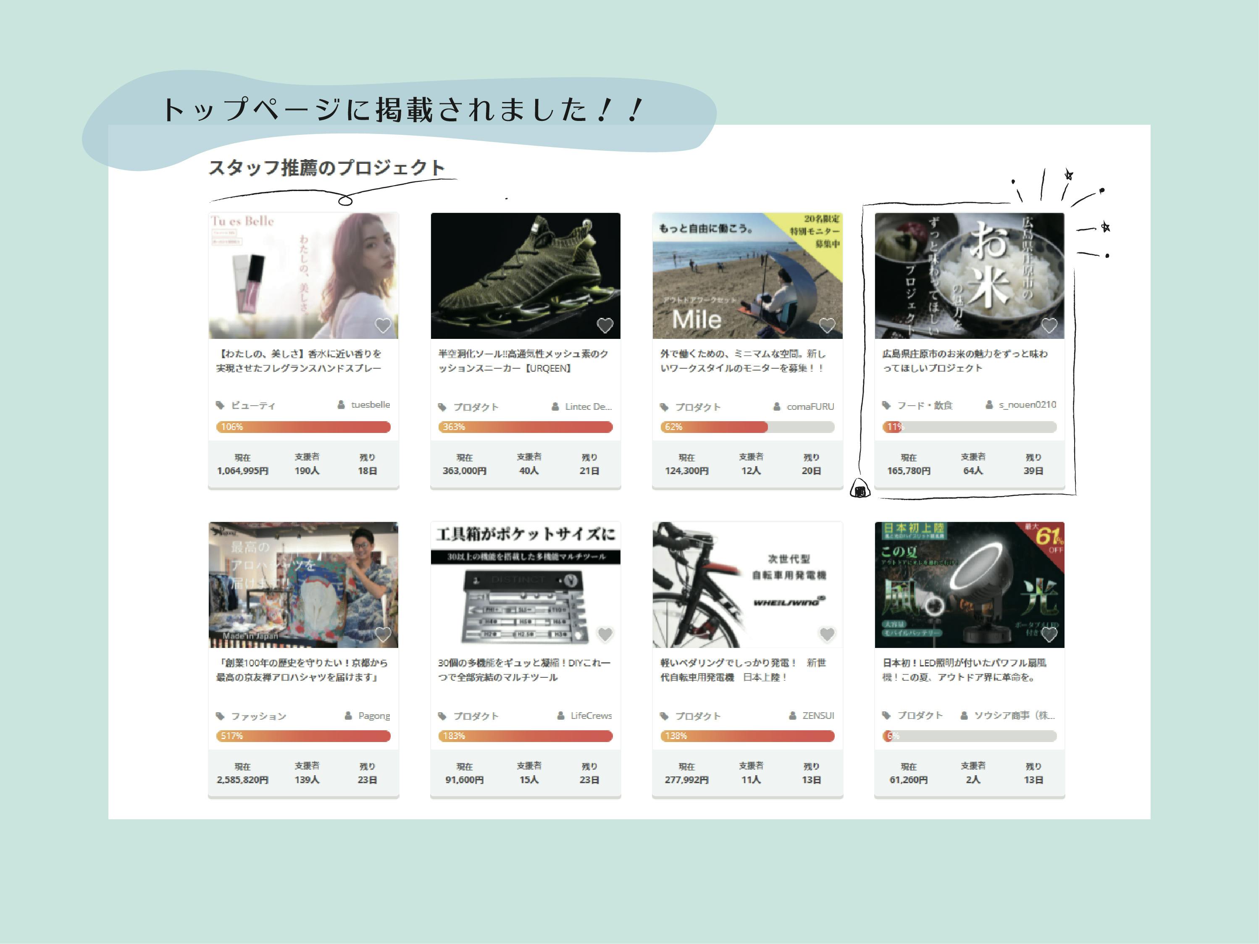Like the Hiroshima rice project heart icon
The width and height of the screenshot is (1259, 944).
[x=1049, y=325]
